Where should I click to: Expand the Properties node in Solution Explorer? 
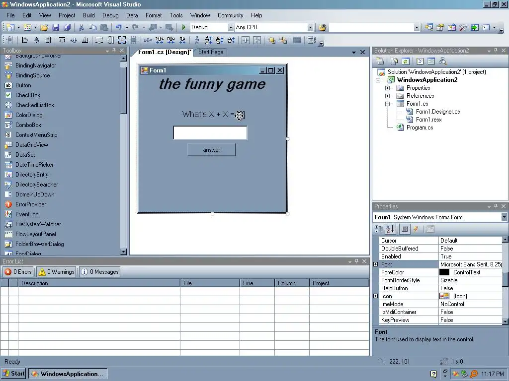click(387, 88)
